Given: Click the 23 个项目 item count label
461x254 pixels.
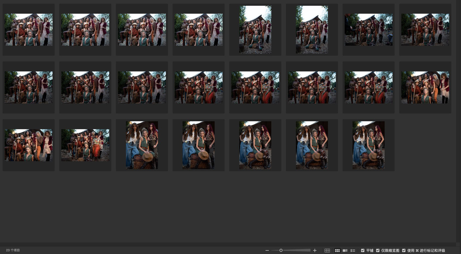Looking at the screenshot, I should [x=13, y=250].
